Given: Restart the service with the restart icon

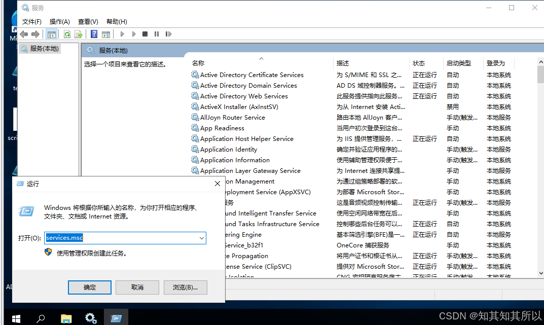Looking at the screenshot, I should 168,34.
